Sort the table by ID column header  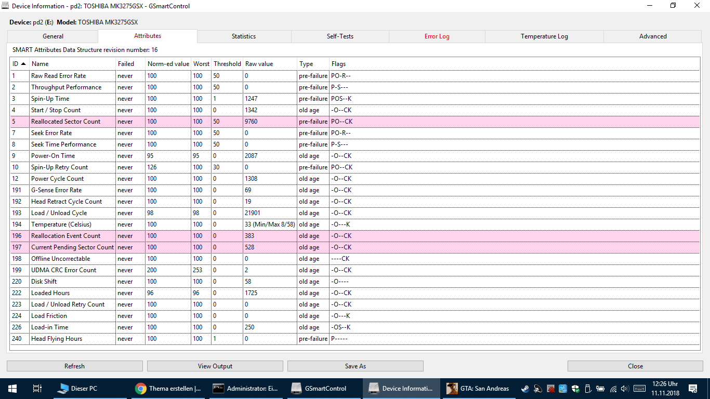tap(20, 64)
